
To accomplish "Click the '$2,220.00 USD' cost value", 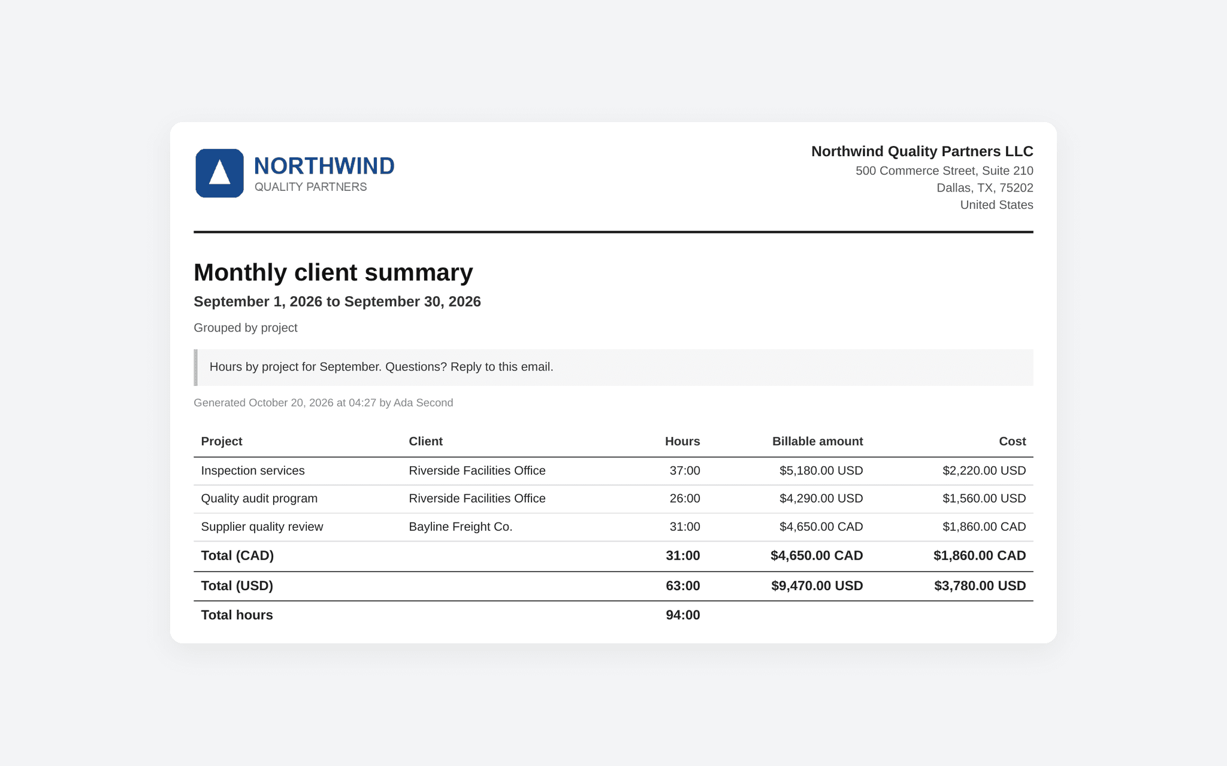I will coord(984,471).
